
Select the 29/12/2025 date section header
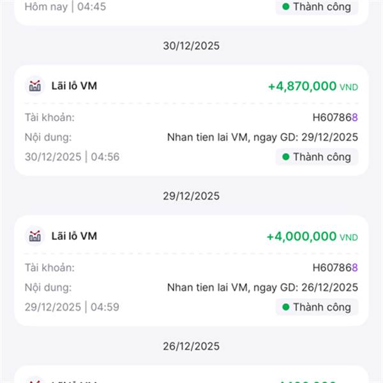191,196
